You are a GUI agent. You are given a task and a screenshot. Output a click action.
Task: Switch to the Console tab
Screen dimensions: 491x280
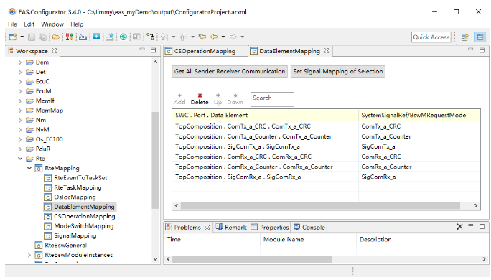309,228
